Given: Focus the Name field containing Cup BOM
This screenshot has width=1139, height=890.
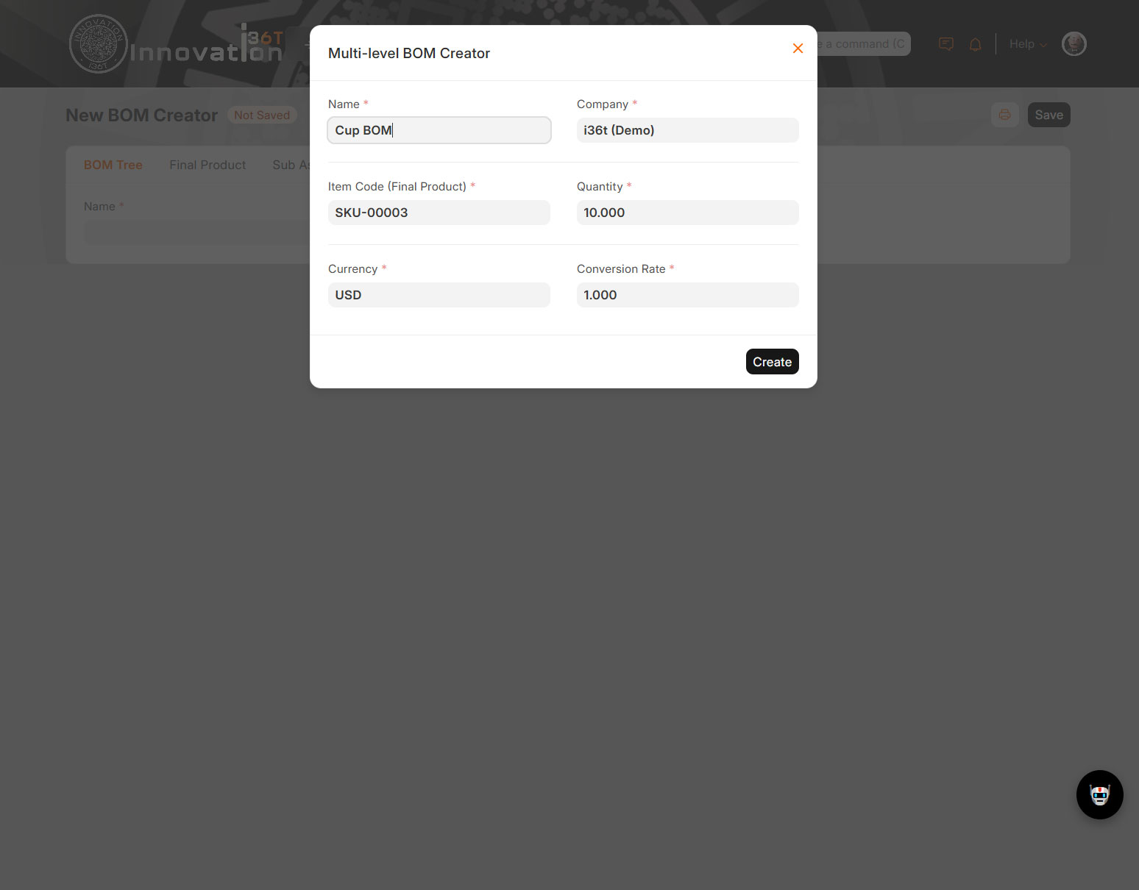Looking at the screenshot, I should click(x=439, y=130).
